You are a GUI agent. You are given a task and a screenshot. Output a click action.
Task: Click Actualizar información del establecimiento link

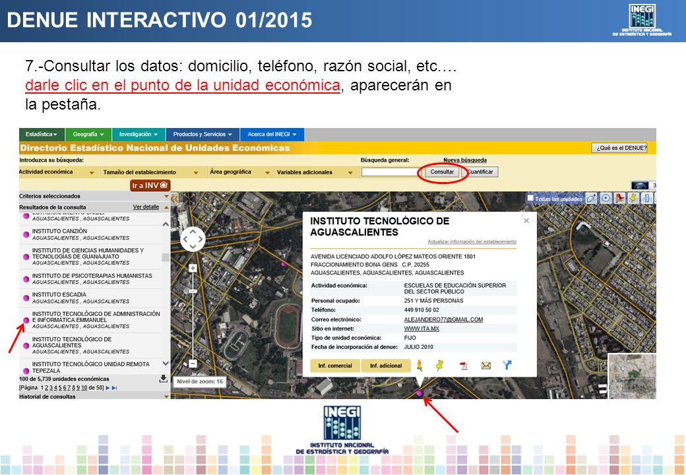click(x=472, y=242)
